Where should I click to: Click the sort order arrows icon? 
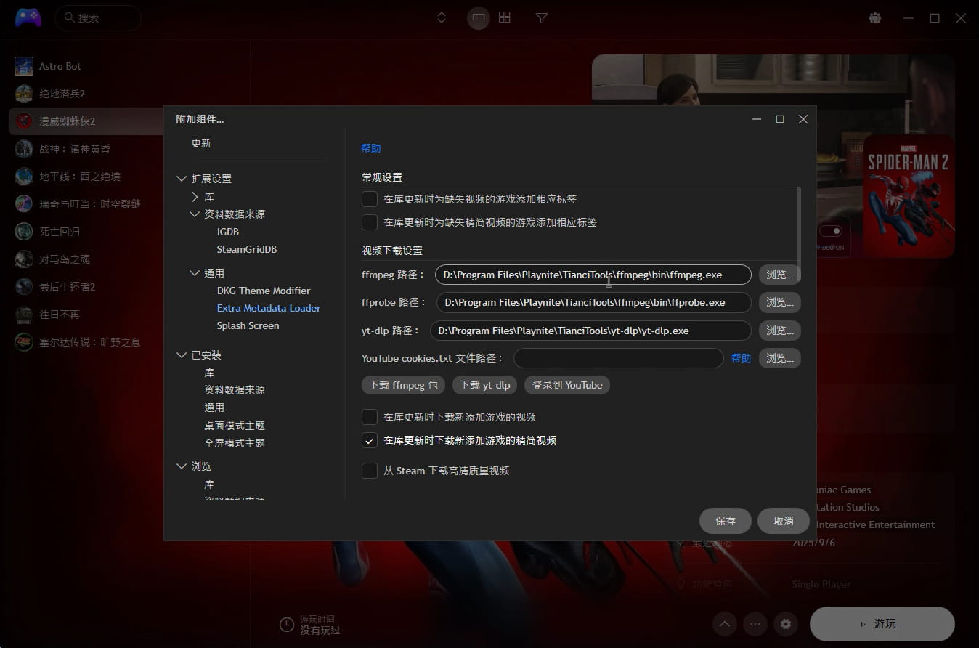click(x=442, y=18)
